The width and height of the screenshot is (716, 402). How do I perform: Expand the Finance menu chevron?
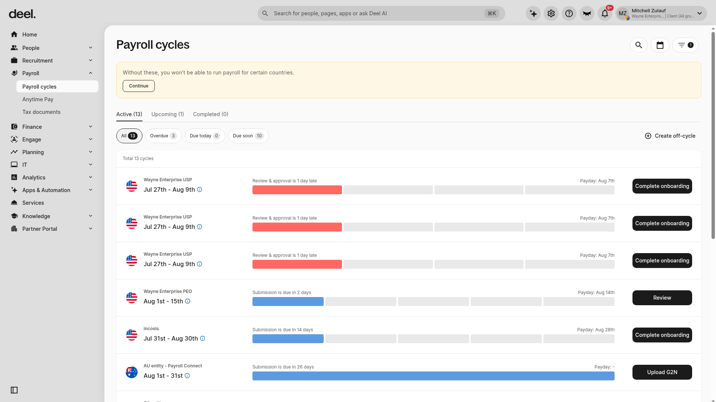(x=91, y=127)
